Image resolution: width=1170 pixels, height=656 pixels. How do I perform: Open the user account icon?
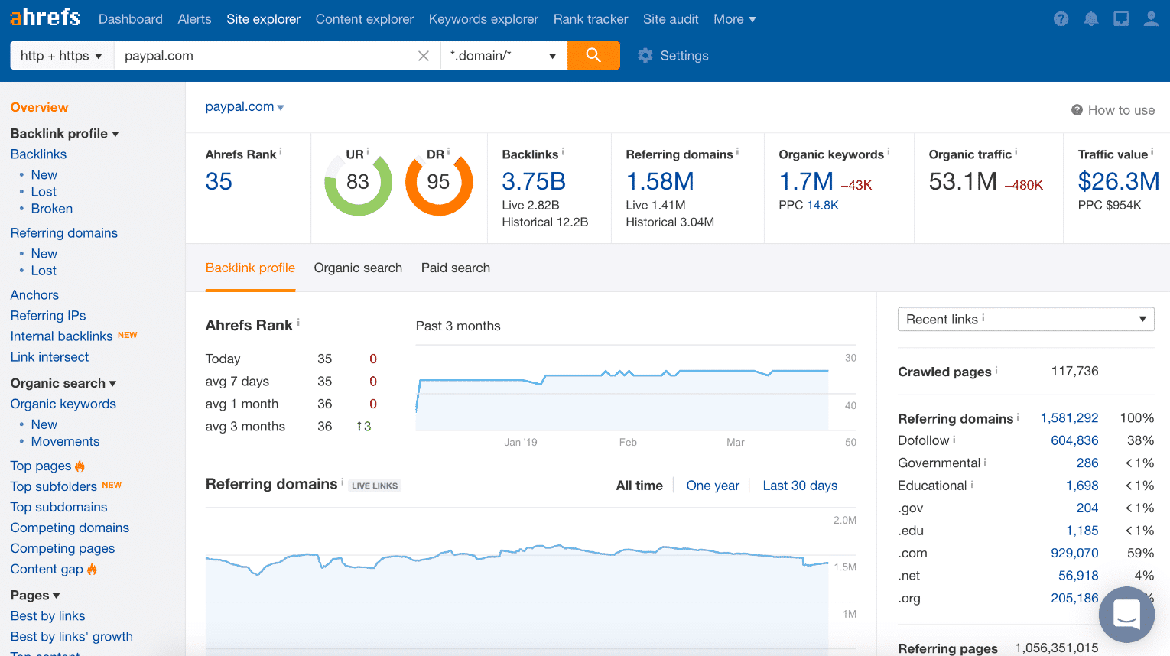click(1151, 18)
